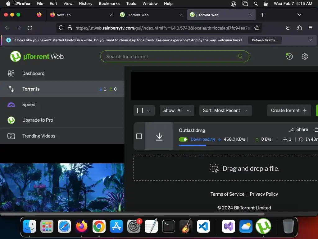Reload the current page
318x239 pixels.
[x=30, y=28]
